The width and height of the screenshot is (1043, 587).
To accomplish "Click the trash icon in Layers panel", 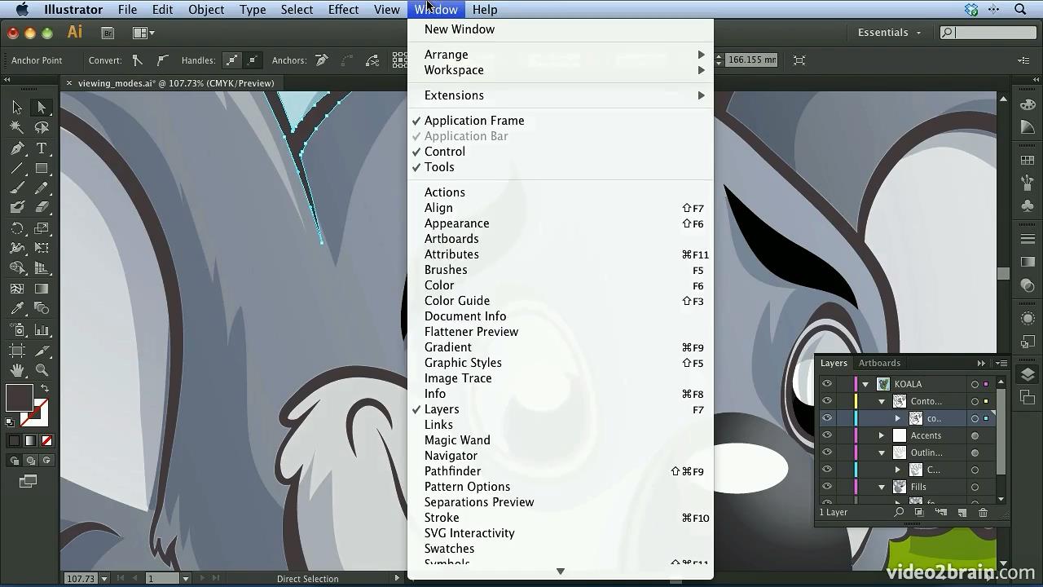I will tap(983, 513).
